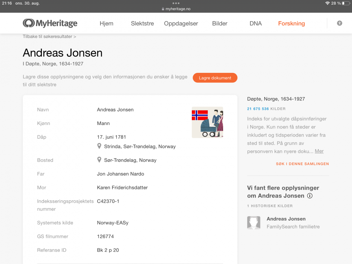Go to the Oppdagelser menu
Viewport: 352px width, 264px height.
(181, 24)
